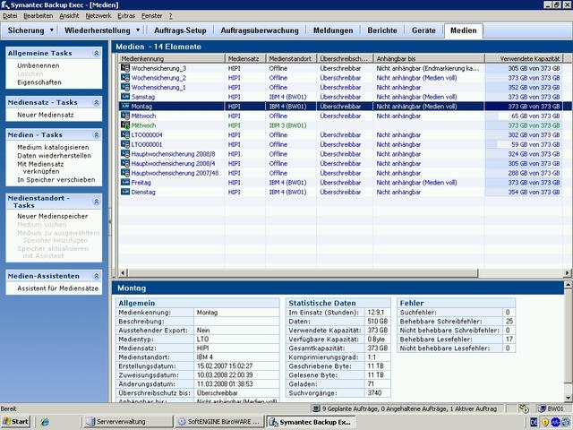This screenshot has width=573, height=430.
Task: Switch to the Berichte tab
Action: click(382, 30)
